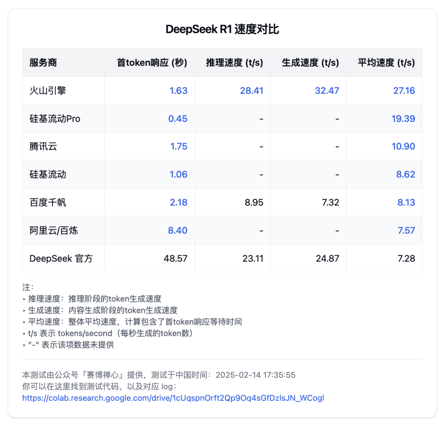Click the value "23.11" reasoning speed
The height and width of the screenshot is (427, 444).
pyautogui.click(x=253, y=258)
